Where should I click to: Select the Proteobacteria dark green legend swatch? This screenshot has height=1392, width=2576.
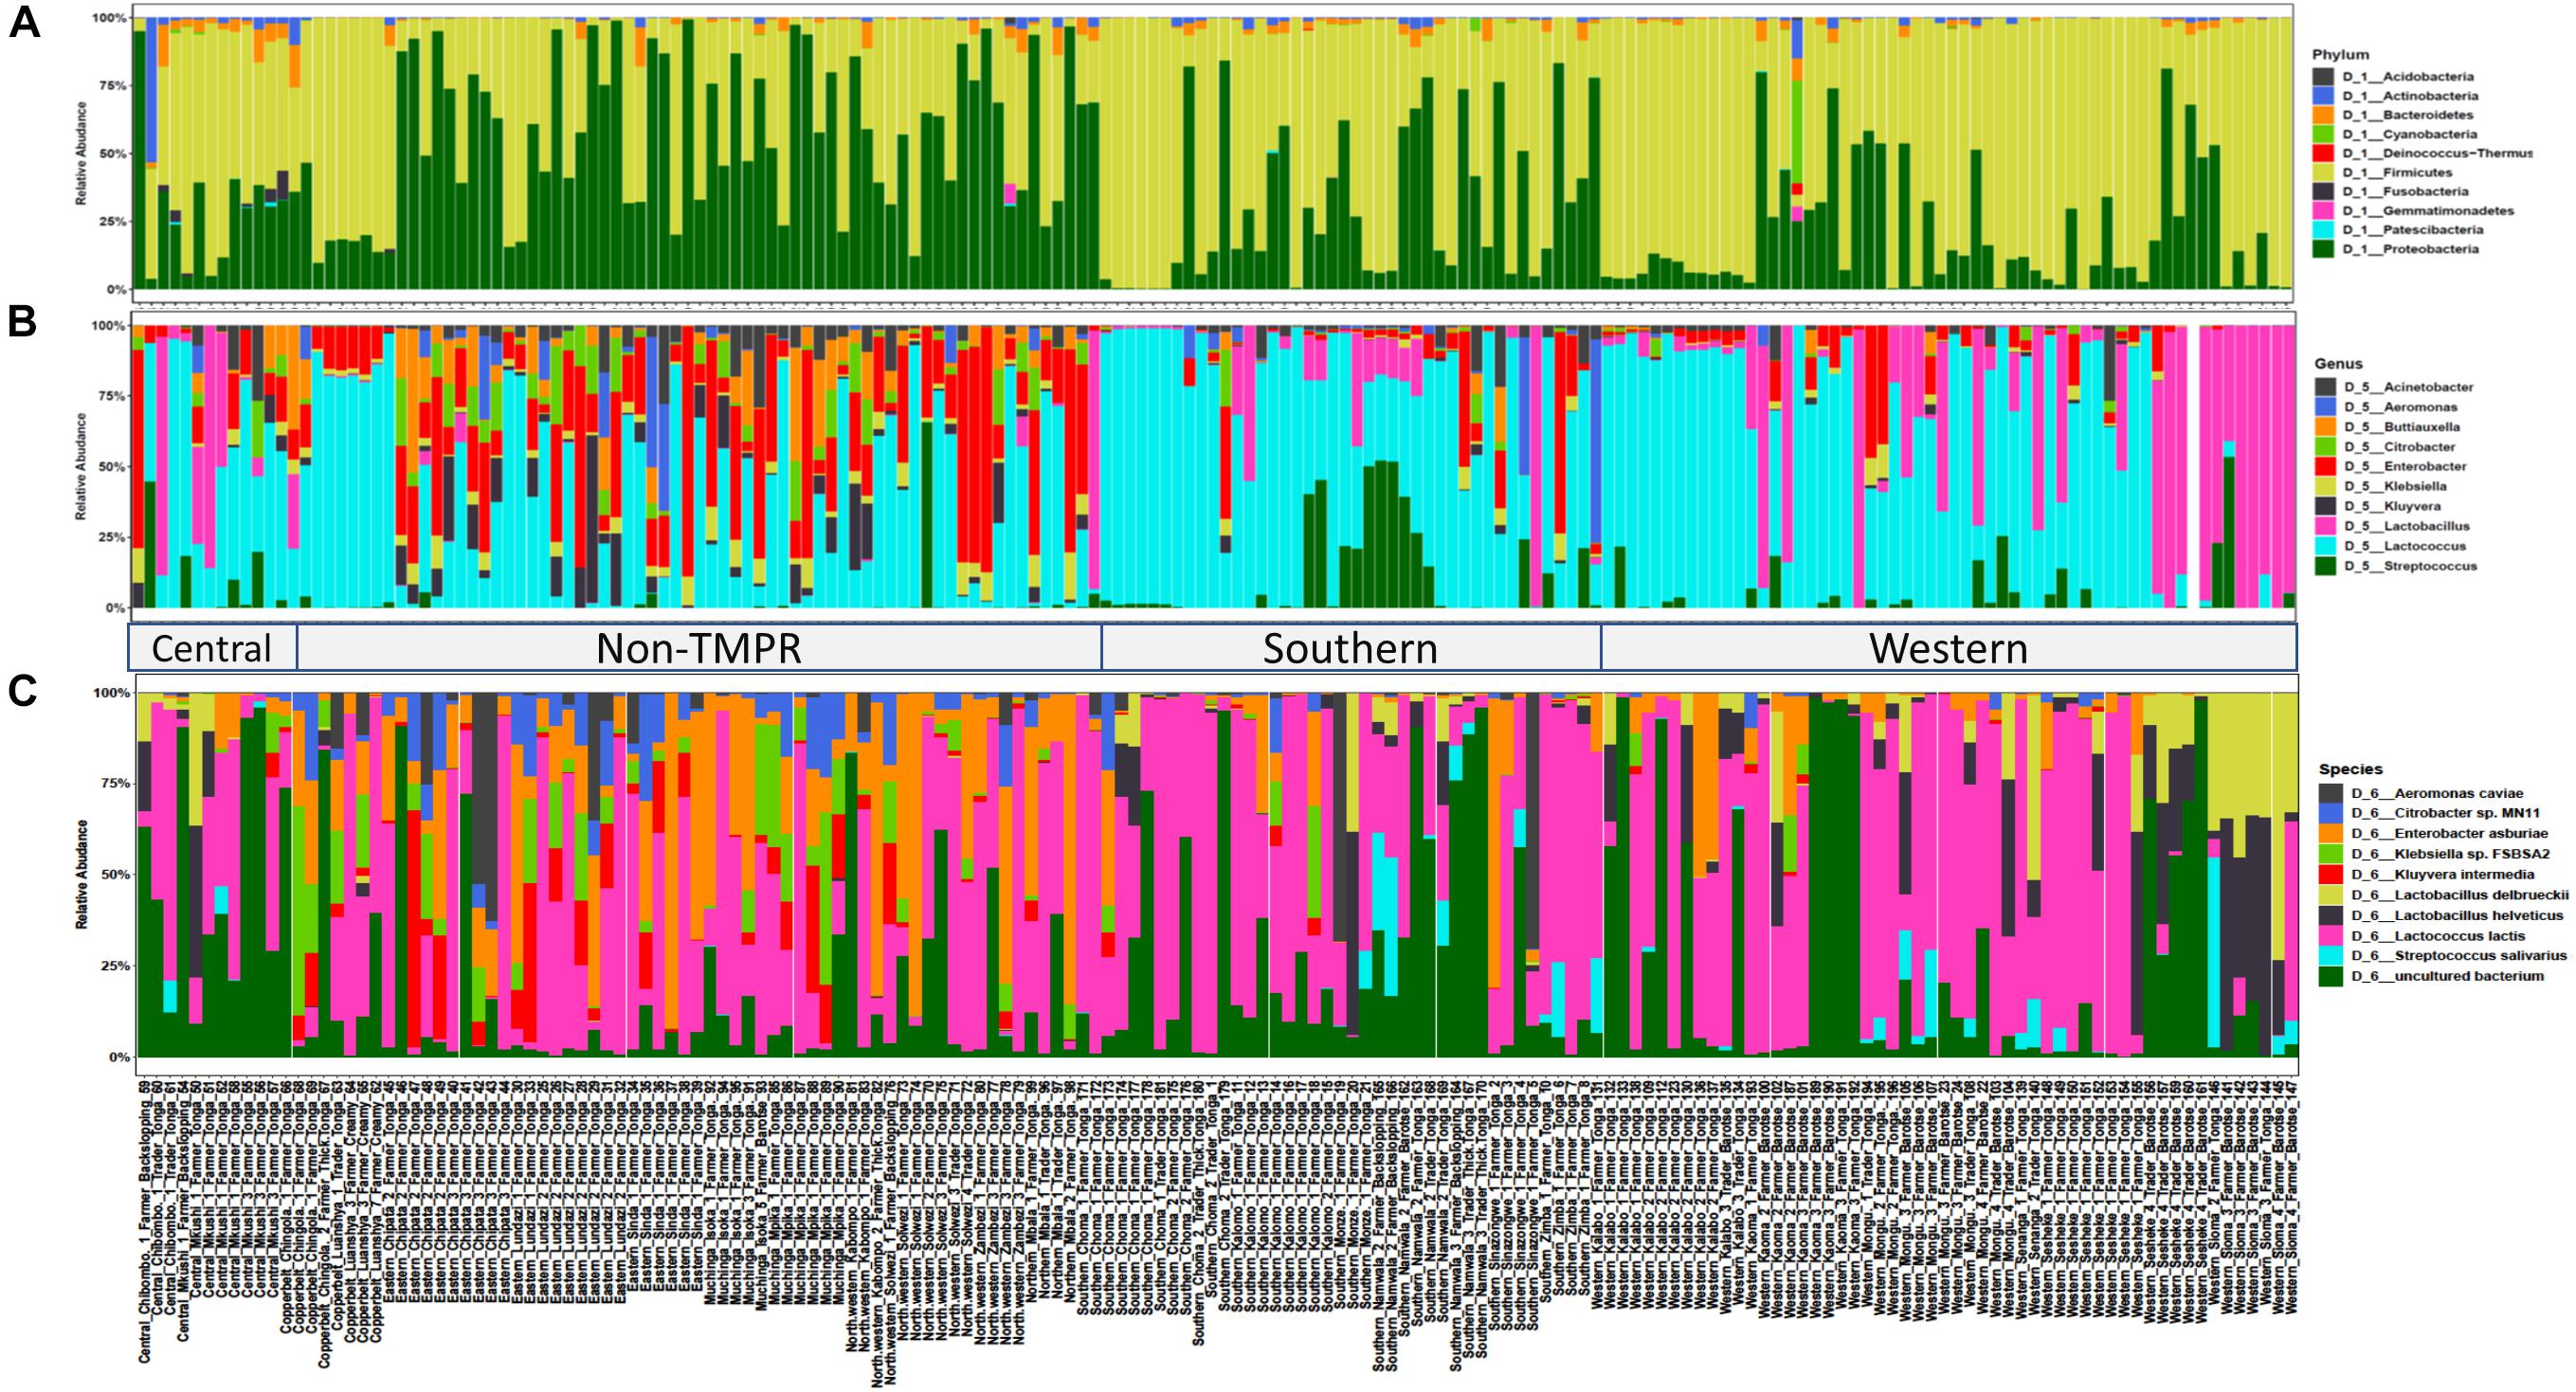coord(2322,249)
